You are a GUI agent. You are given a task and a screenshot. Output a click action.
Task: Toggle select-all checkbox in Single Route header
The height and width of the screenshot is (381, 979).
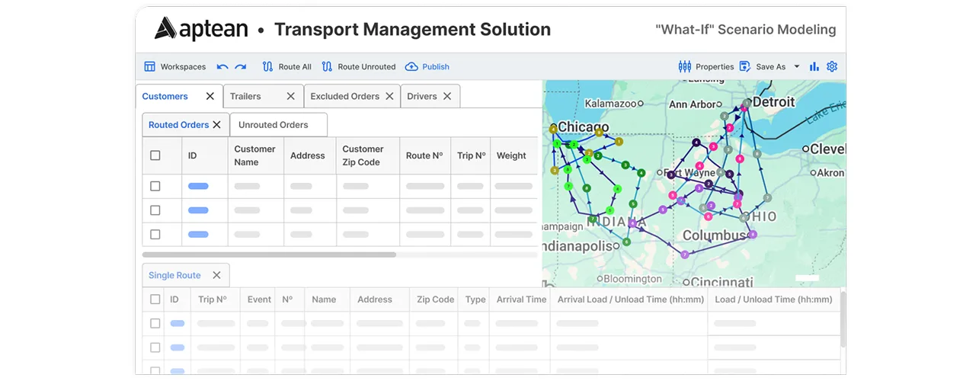pyautogui.click(x=155, y=299)
